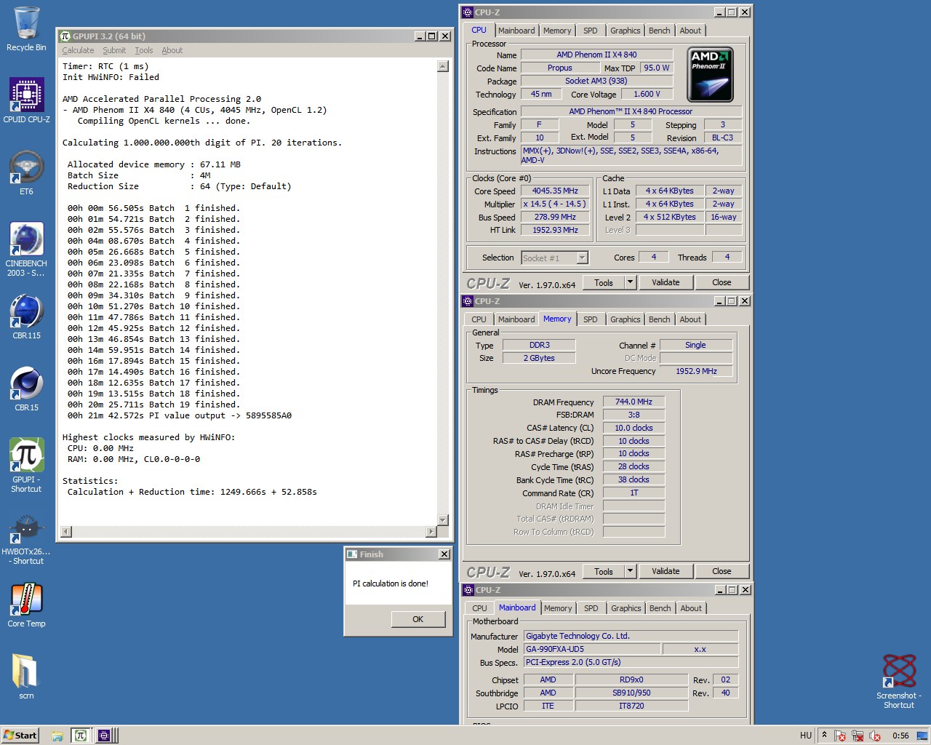Launch CPUID CPU-Z desktop shortcut
The height and width of the screenshot is (745, 931).
click(x=26, y=100)
